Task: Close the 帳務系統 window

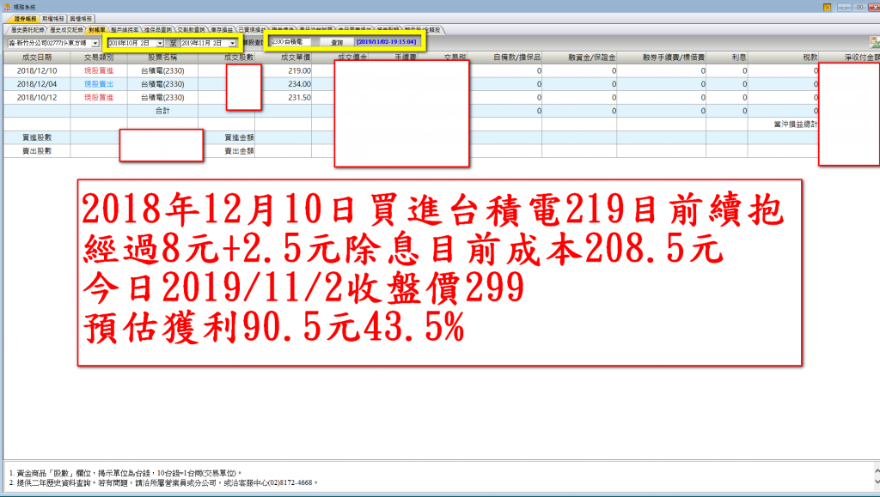Action: [874, 7]
